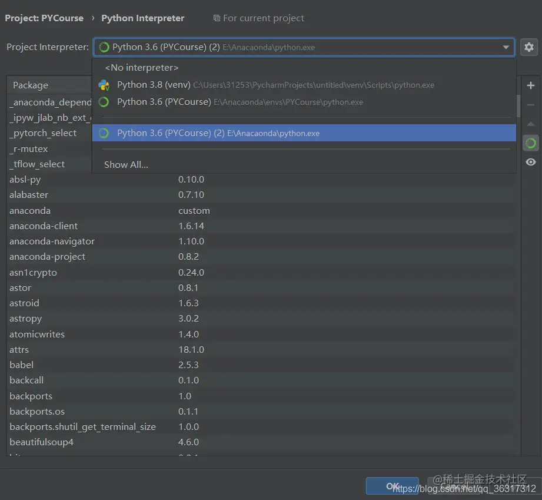Select the _r-mutex package row
This screenshot has width=542, height=500.
click(x=49, y=149)
